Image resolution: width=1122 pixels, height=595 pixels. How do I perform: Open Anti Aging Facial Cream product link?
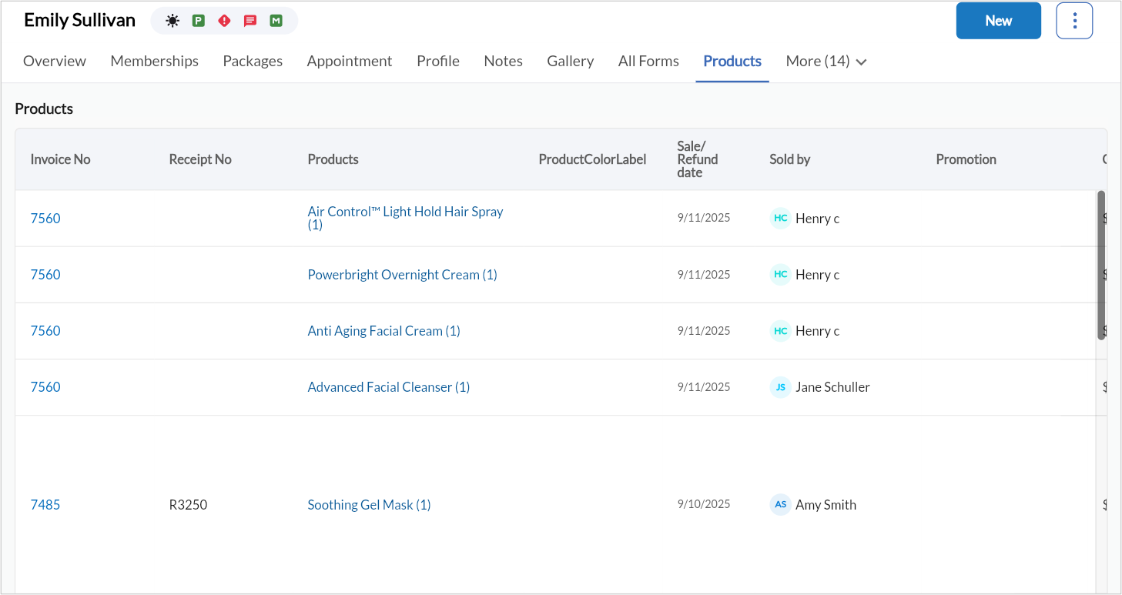point(384,330)
